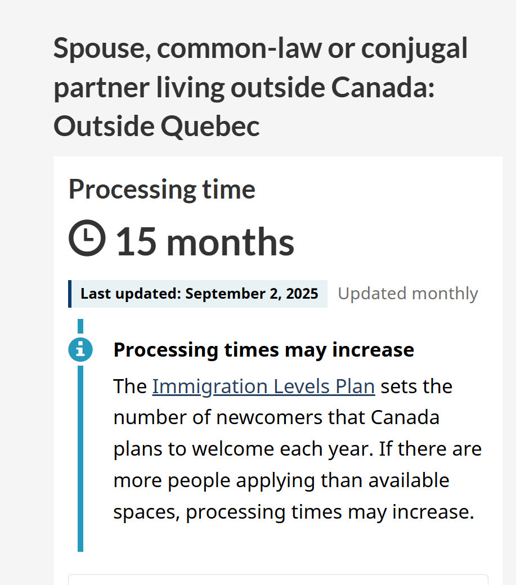Click the words sets the after link
Viewport: 516px width, 585px height.
pyautogui.click(x=416, y=386)
